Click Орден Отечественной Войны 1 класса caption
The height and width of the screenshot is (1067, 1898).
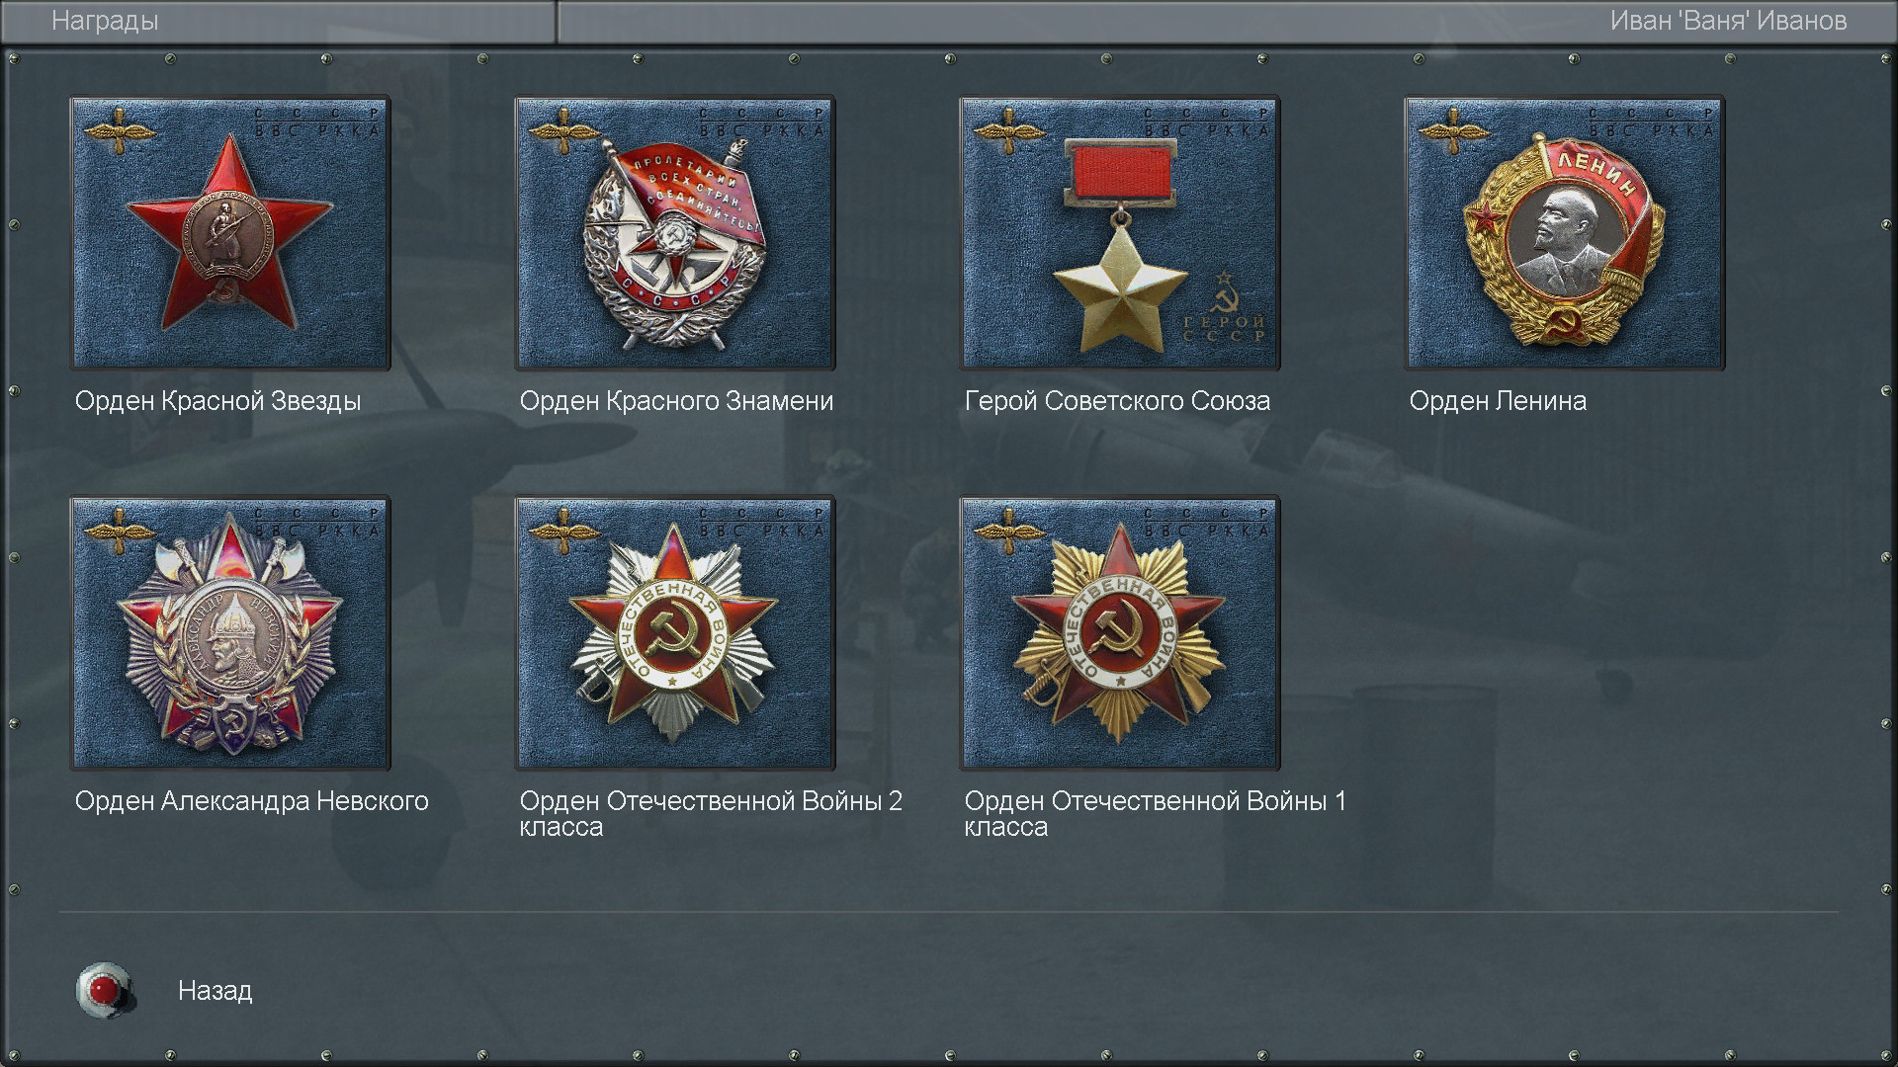pyautogui.click(x=1156, y=814)
